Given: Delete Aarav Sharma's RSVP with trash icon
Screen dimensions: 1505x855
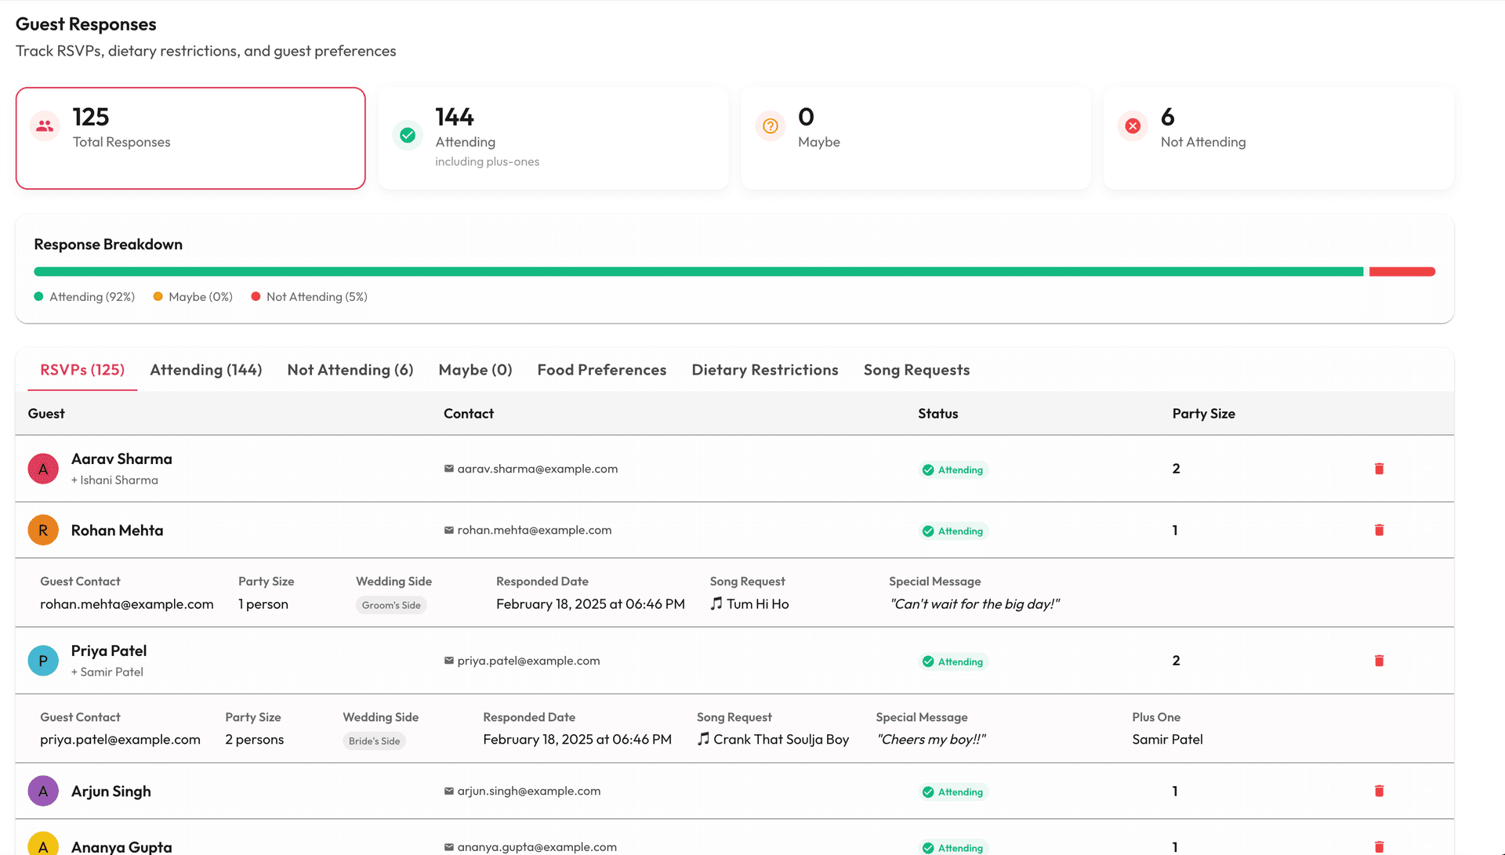Looking at the screenshot, I should tap(1379, 469).
